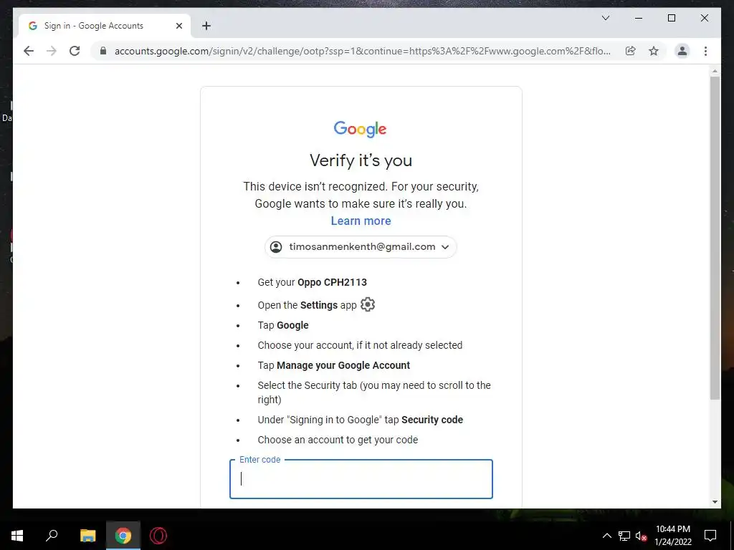Click the muted volume tray icon

coord(642,536)
